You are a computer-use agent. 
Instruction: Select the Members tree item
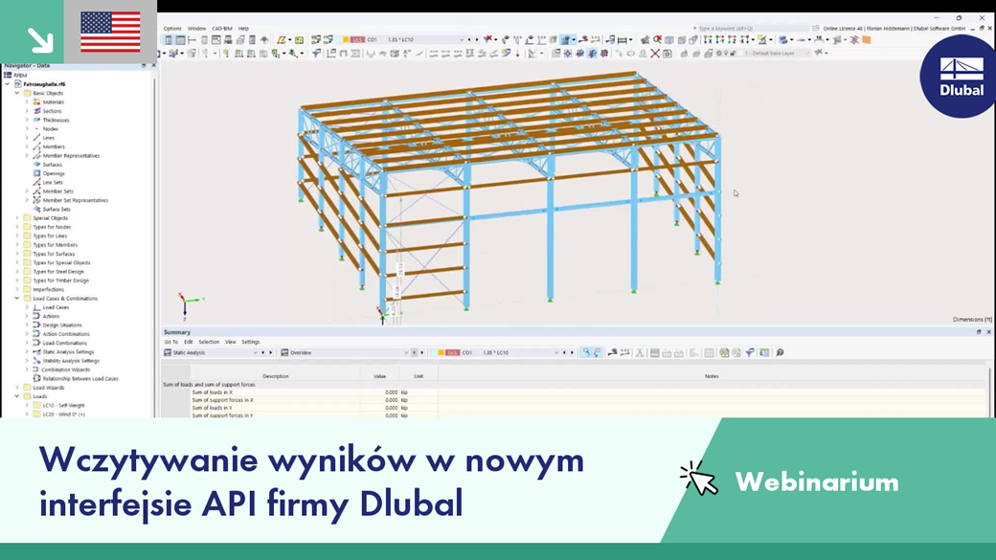pyautogui.click(x=54, y=146)
